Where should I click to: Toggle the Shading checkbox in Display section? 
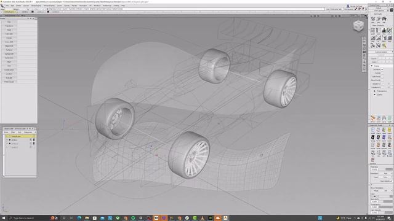382,69
